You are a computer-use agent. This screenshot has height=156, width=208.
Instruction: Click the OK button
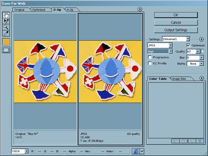coord(176,15)
